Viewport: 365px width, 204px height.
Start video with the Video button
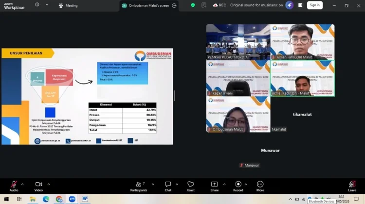click(x=38, y=186)
